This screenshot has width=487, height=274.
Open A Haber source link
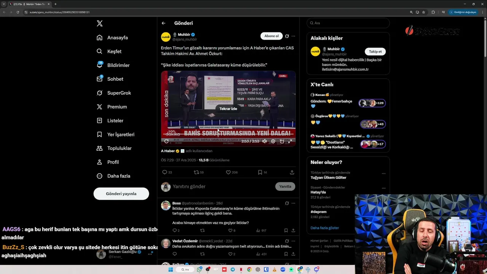point(168,151)
